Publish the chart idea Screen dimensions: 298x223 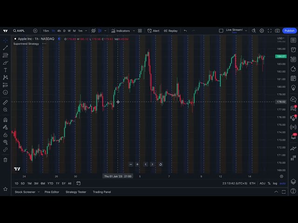pos(290,31)
